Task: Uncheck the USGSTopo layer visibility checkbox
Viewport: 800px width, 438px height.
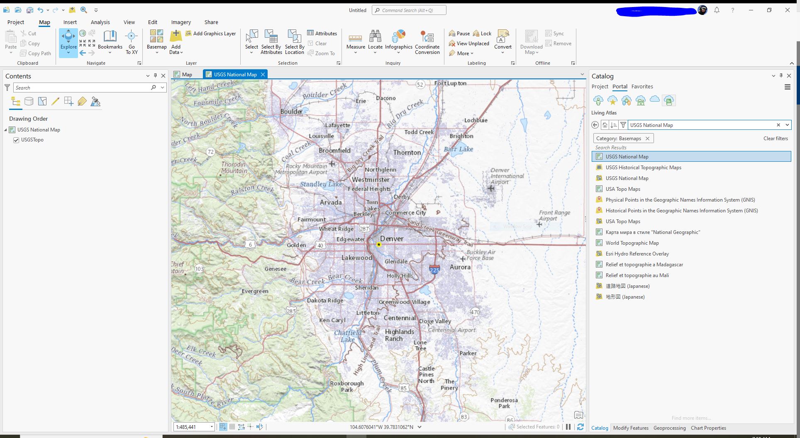Action: 16,140
